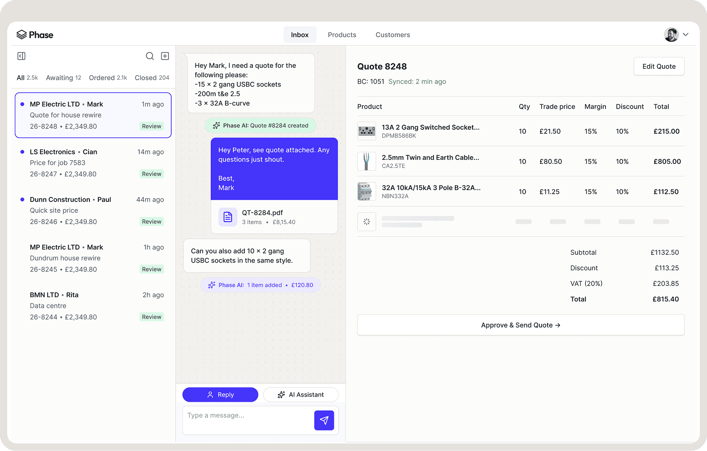Click Discount column header
The image size is (707, 451).
(630, 107)
